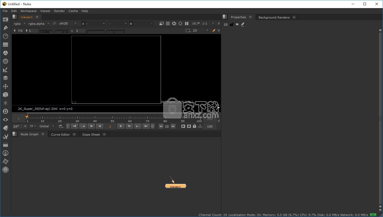Switch to the Curve Editor tab
Viewport: 383px width, 217px height.
60,135
